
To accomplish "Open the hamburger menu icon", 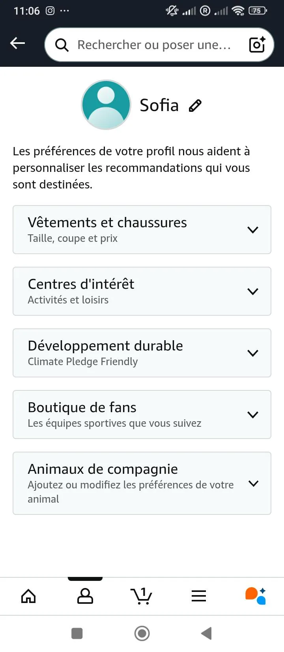I will click(x=199, y=596).
